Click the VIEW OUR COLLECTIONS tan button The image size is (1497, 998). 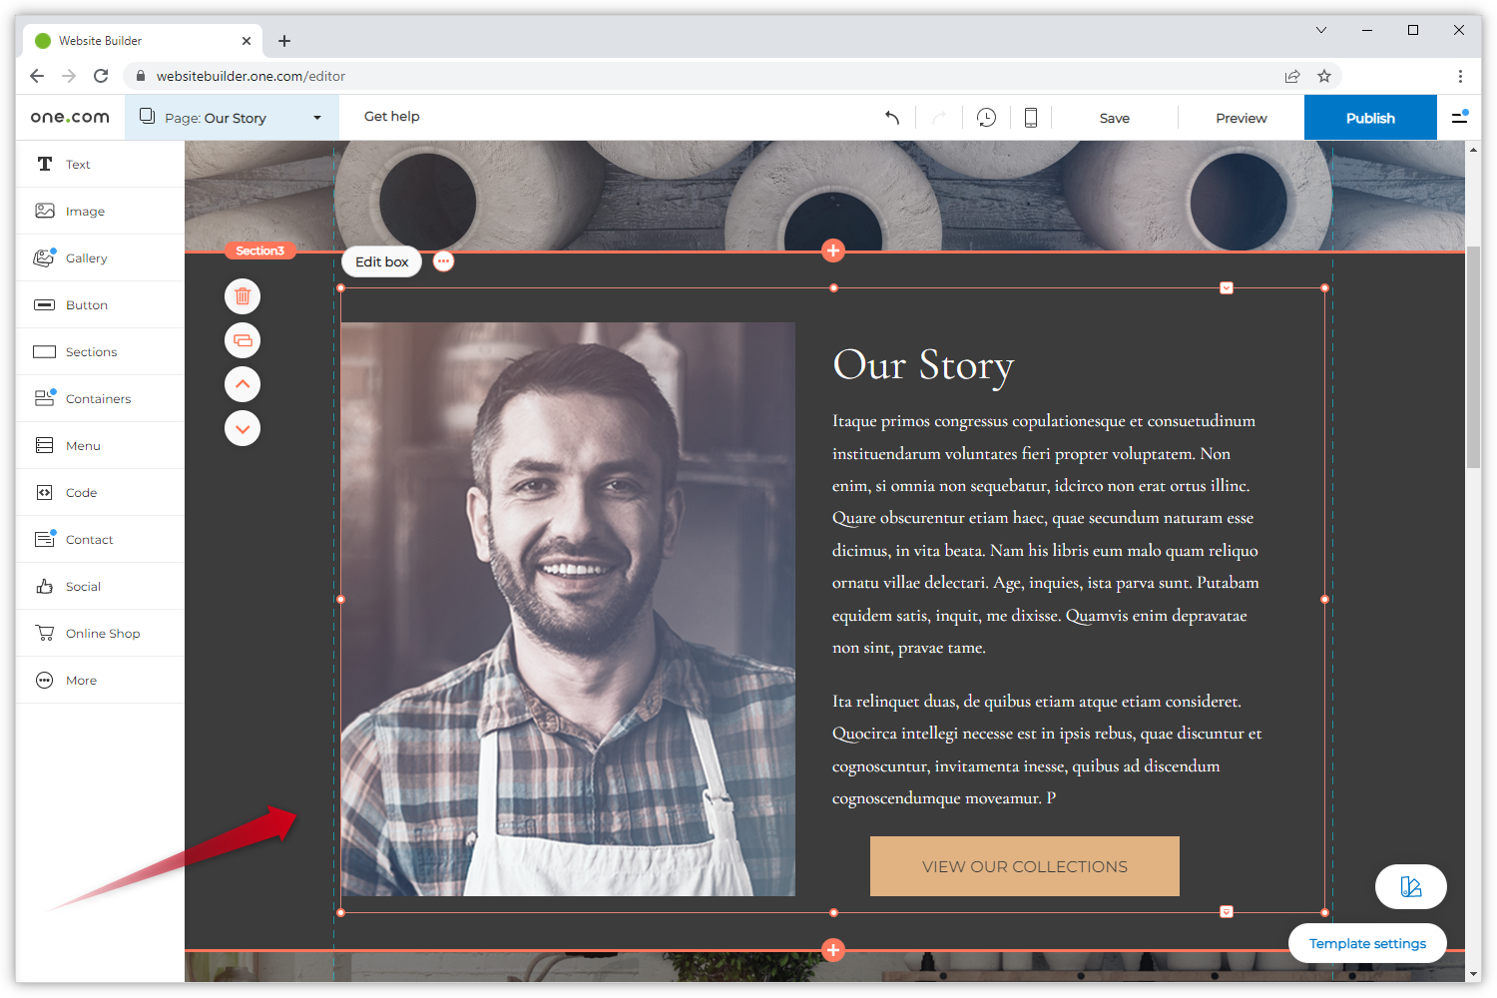click(1024, 866)
